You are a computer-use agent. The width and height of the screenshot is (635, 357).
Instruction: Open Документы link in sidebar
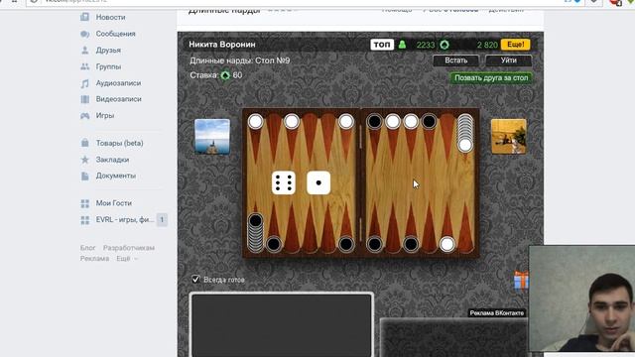tap(116, 176)
